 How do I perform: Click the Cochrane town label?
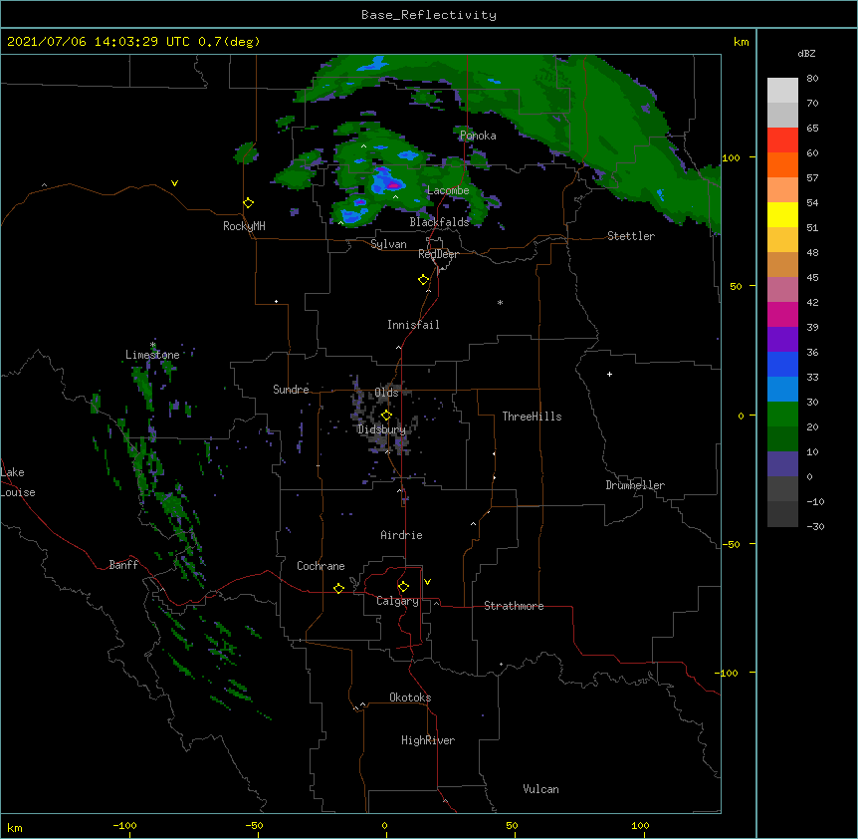click(321, 566)
